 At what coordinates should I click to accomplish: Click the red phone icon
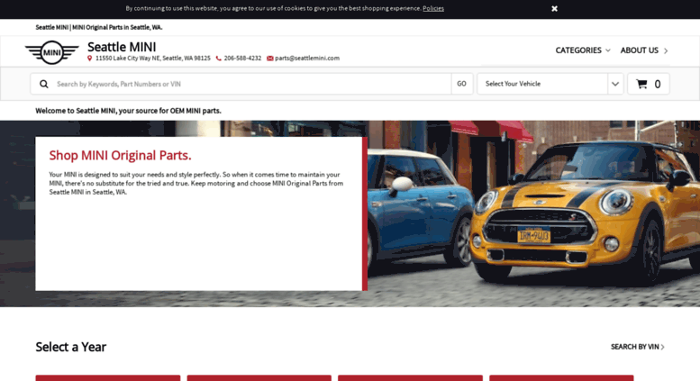[x=218, y=59]
